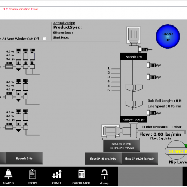Click the bottom-left Speed : 0 % button
The height and width of the screenshot is (187, 187).
coord(24,158)
